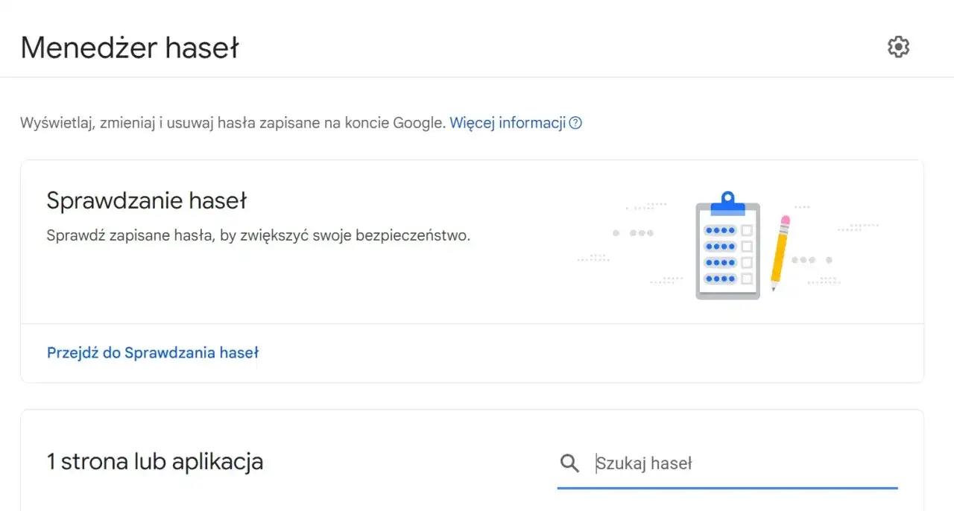Image resolution: width=954 pixels, height=511 pixels.
Task: Click the Sprawdzanie haseł heading
Action: tap(146, 200)
